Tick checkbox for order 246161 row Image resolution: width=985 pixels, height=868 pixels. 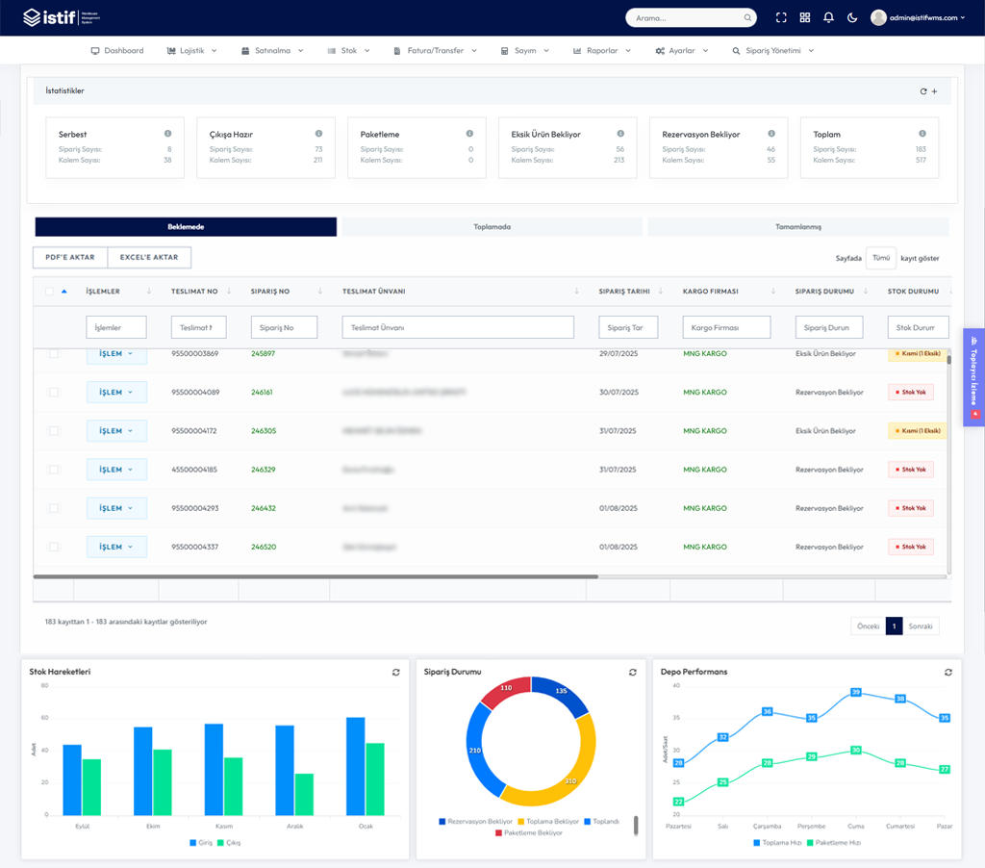click(54, 393)
